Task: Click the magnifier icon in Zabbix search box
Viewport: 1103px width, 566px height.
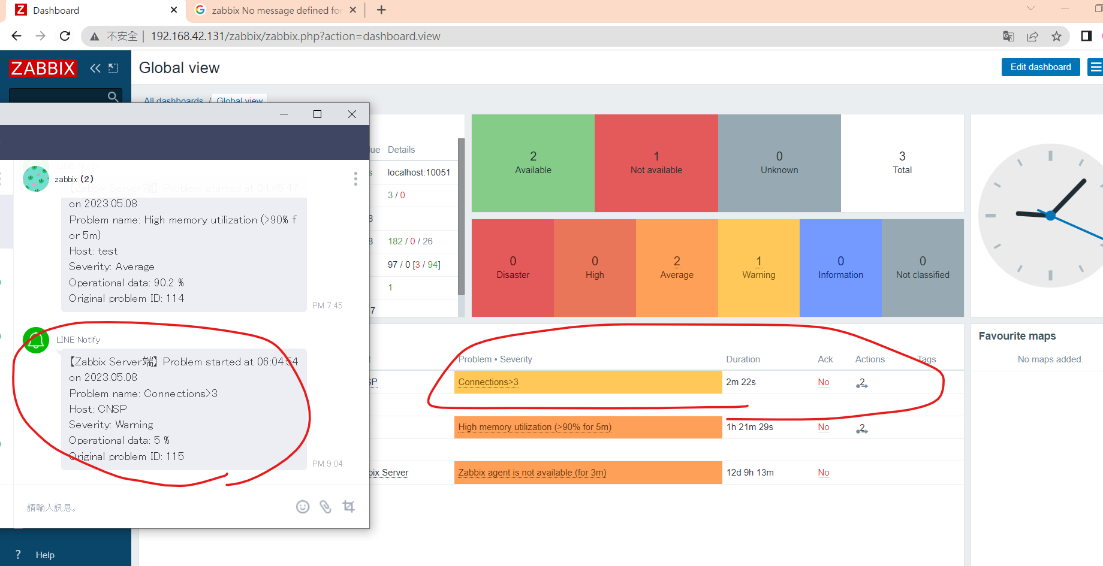Action: coord(113,96)
